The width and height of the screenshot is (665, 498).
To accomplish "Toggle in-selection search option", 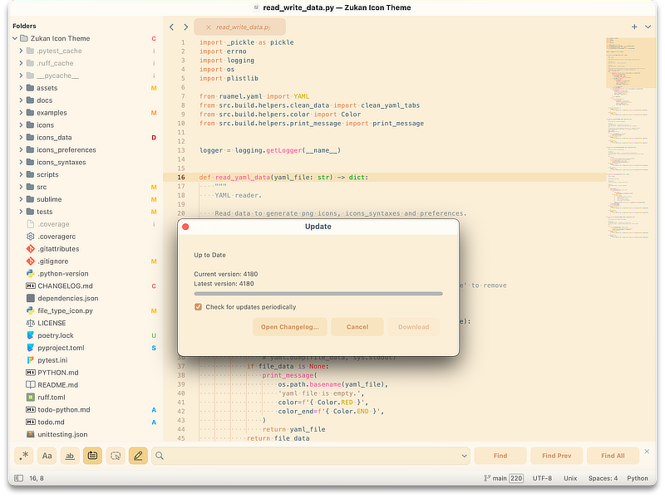I will [x=116, y=456].
